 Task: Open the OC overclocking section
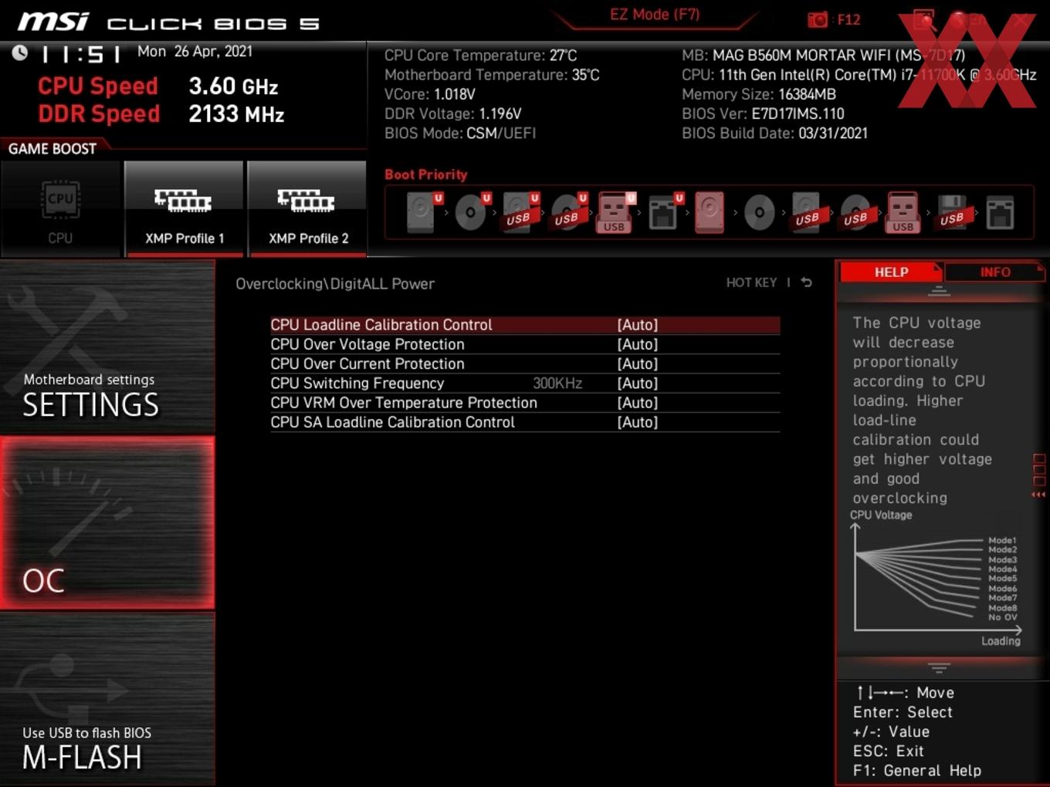click(107, 523)
